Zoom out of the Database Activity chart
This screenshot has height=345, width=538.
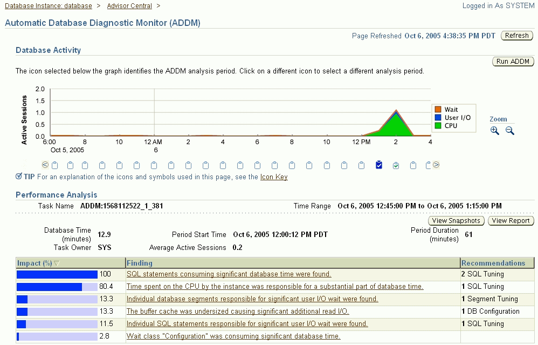pos(509,130)
